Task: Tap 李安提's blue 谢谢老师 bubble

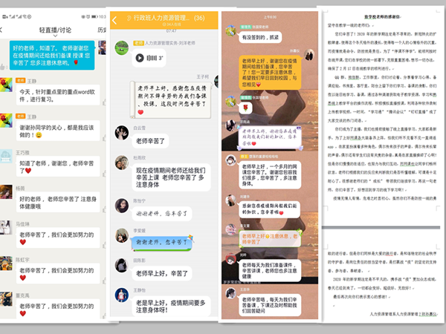Action: point(162,243)
